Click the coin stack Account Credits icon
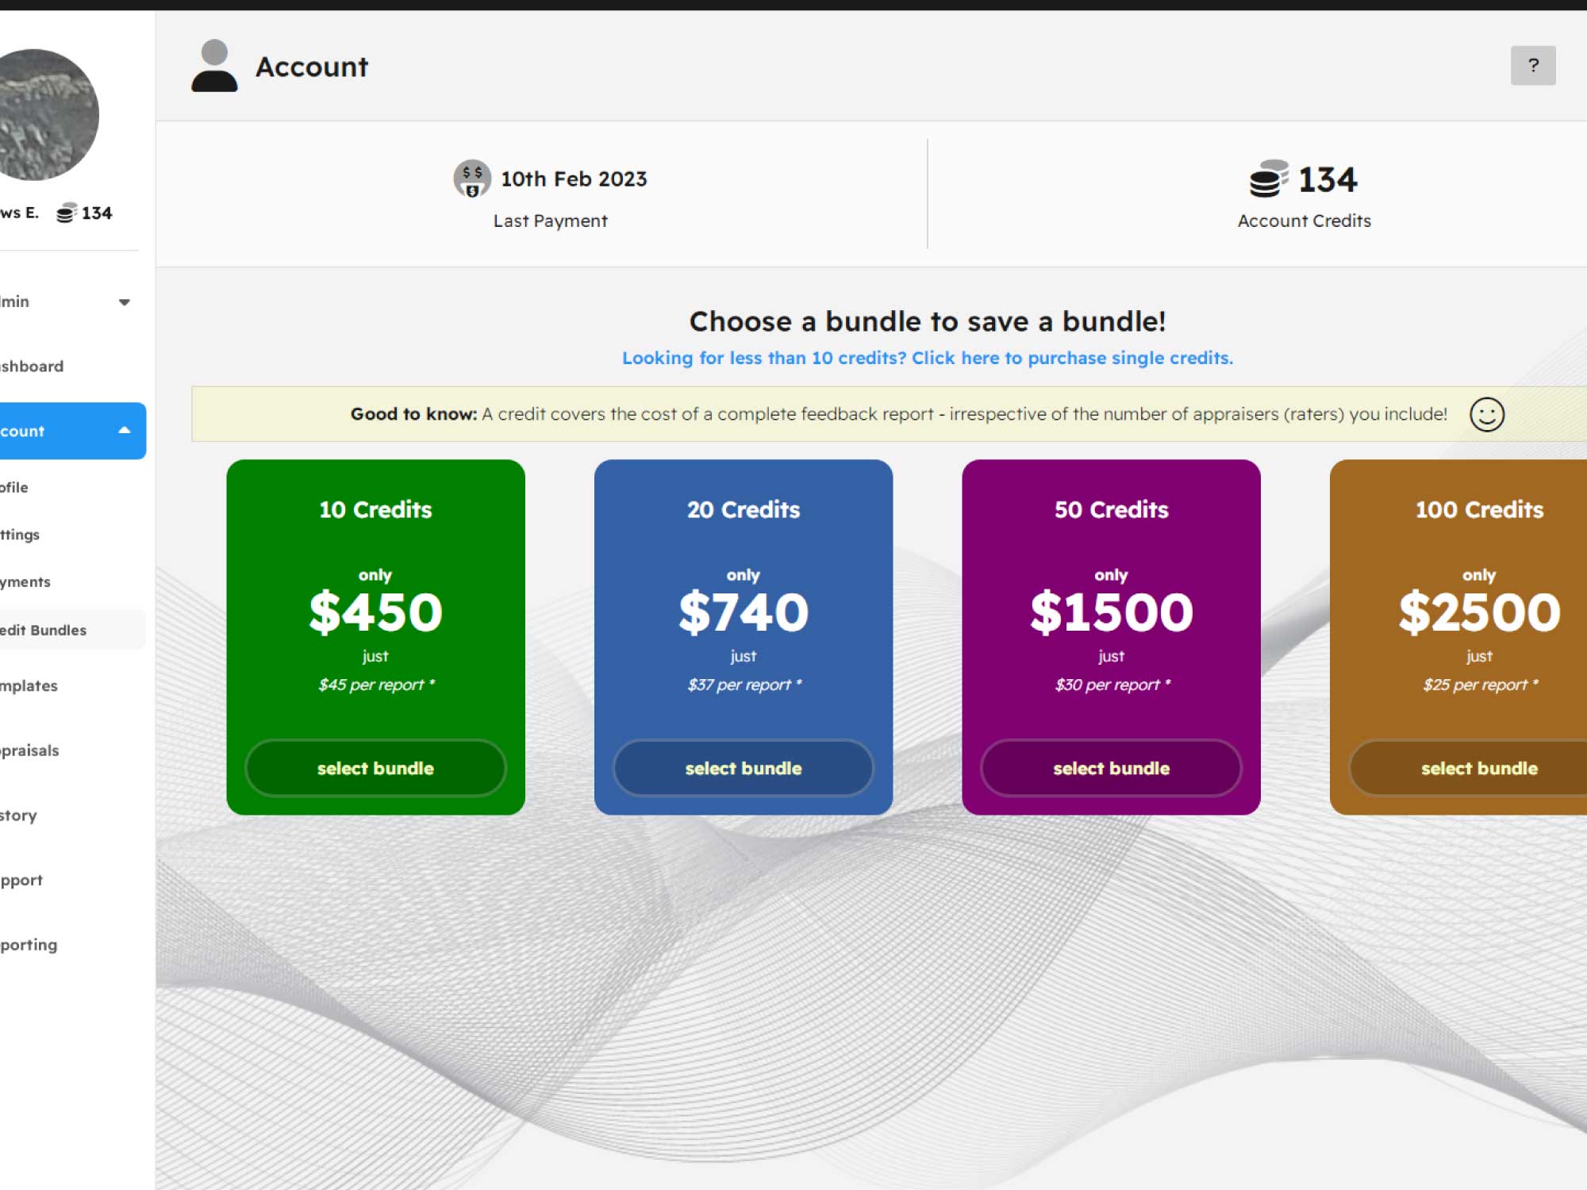 (1267, 179)
